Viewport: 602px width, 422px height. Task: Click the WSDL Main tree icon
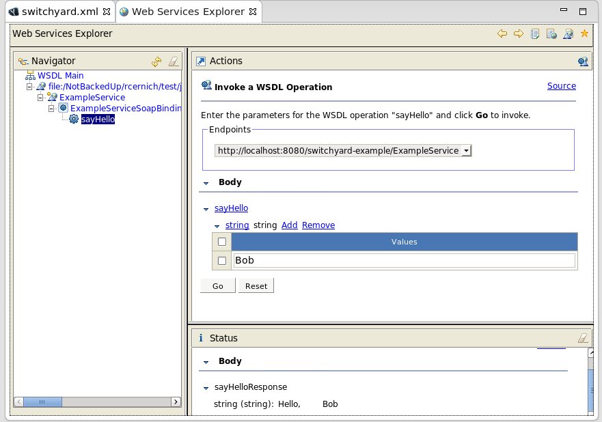[30, 75]
